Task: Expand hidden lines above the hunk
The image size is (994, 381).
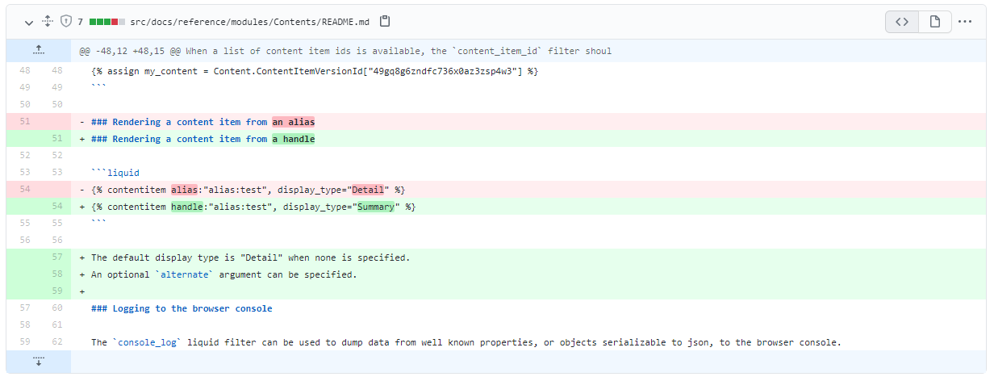Action: [38, 51]
